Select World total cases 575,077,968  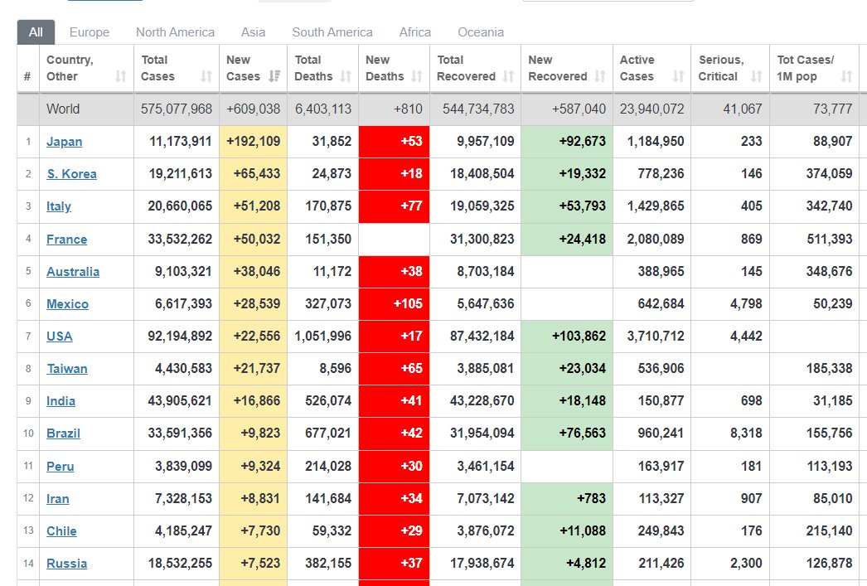point(177,109)
